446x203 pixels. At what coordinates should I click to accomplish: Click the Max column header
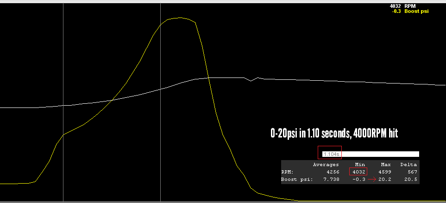[385, 164]
